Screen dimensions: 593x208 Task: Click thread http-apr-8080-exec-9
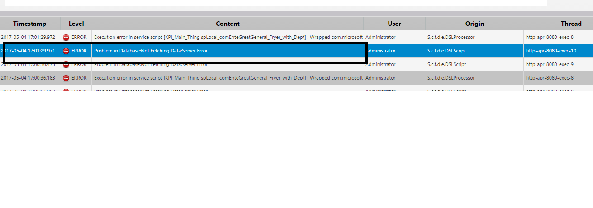click(550, 65)
